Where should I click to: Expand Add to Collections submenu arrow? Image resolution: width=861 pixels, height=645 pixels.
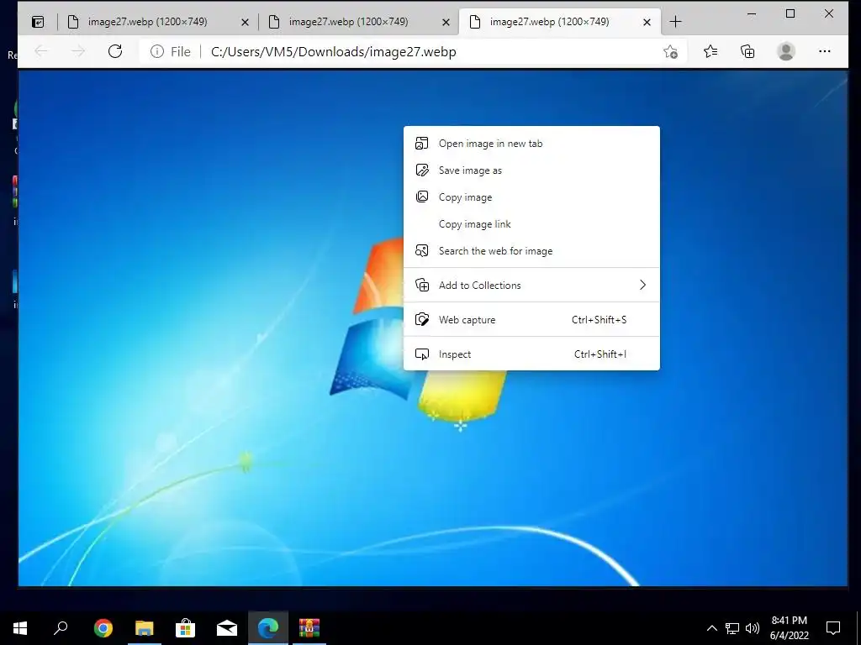[642, 286]
